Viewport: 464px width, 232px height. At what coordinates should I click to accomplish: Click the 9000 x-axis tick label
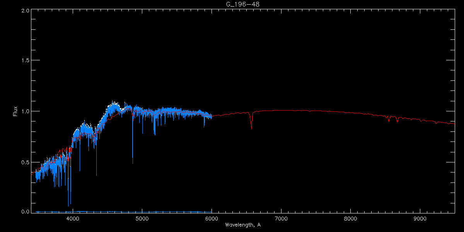click(x=420, y=218)
